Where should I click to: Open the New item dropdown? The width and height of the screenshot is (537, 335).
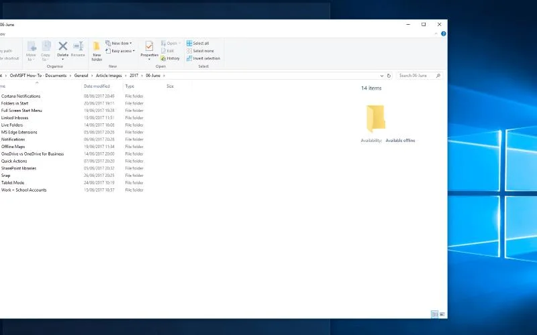119,43
